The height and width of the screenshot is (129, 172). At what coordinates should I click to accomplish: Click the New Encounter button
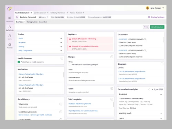click(x=157, y=27)
